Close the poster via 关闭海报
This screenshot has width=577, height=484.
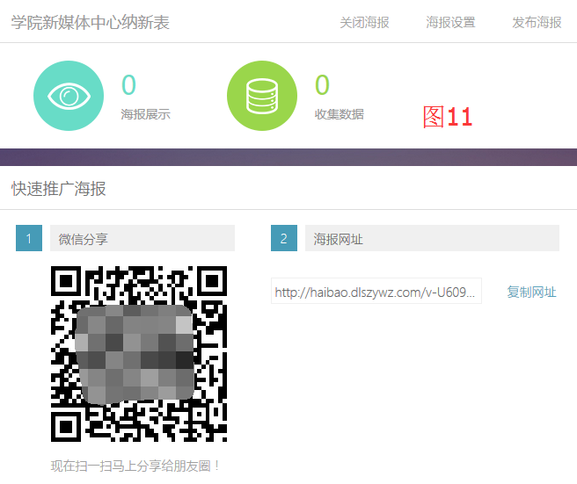click(364, 22)
